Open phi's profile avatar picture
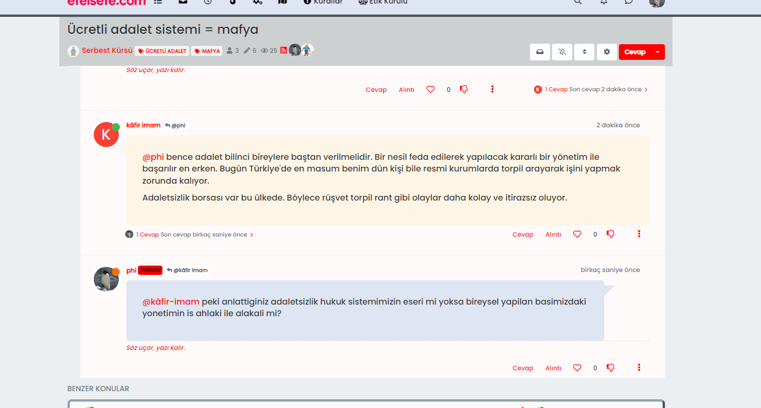 106,278
